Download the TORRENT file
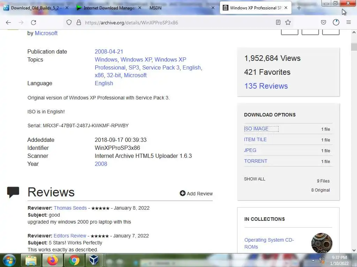This screenshot has width=357, height=267. click(x=256, y=161)
